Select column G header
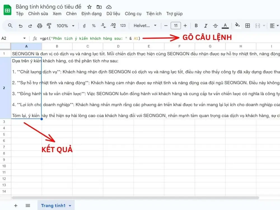The image size is (280, 210). [210, 46]
